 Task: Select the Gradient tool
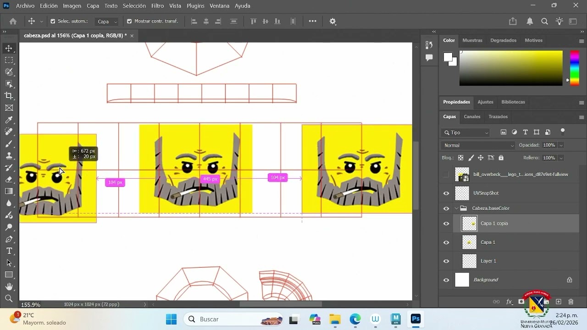pos(9,191)
